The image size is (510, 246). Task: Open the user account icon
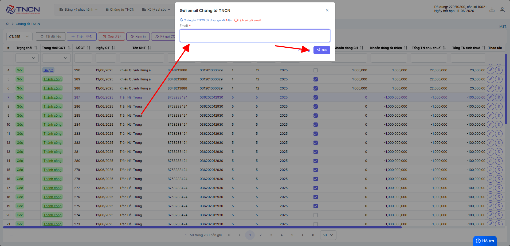[502, 10]
